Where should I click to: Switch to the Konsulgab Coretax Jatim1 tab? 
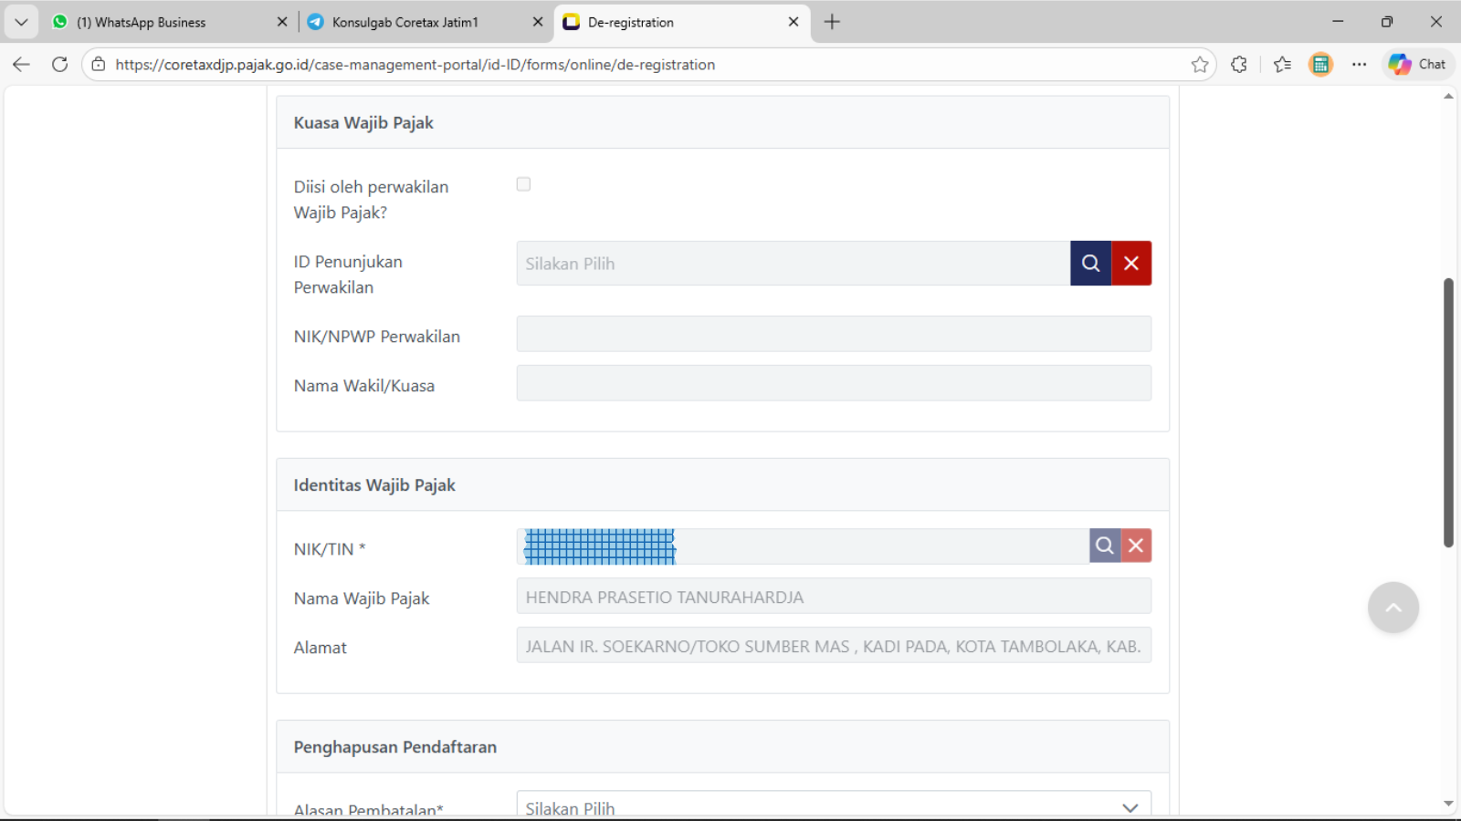click(x=405, y=22)
